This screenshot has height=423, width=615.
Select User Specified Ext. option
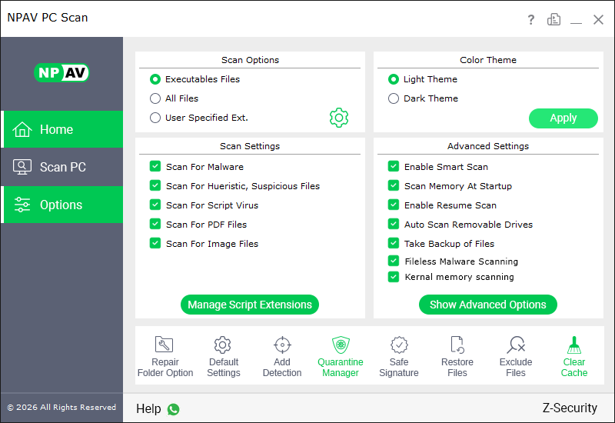[155, 118]
